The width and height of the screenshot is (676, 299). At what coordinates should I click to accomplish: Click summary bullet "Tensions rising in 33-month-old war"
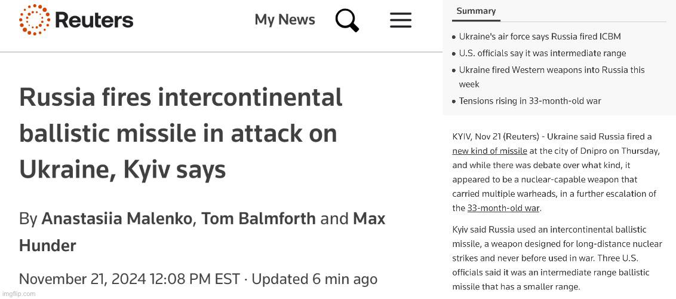pos(530,101)
